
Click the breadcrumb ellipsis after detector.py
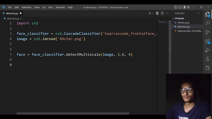23,19
